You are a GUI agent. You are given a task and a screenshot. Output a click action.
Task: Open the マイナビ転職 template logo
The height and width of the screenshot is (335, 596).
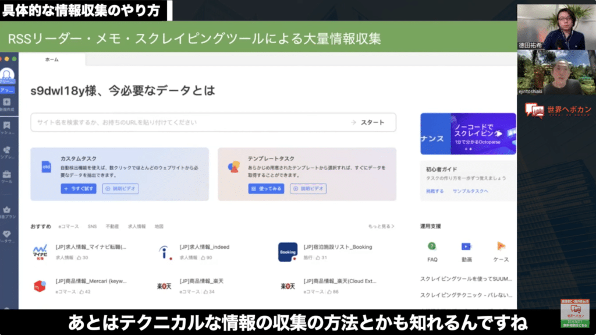[40, 252]
